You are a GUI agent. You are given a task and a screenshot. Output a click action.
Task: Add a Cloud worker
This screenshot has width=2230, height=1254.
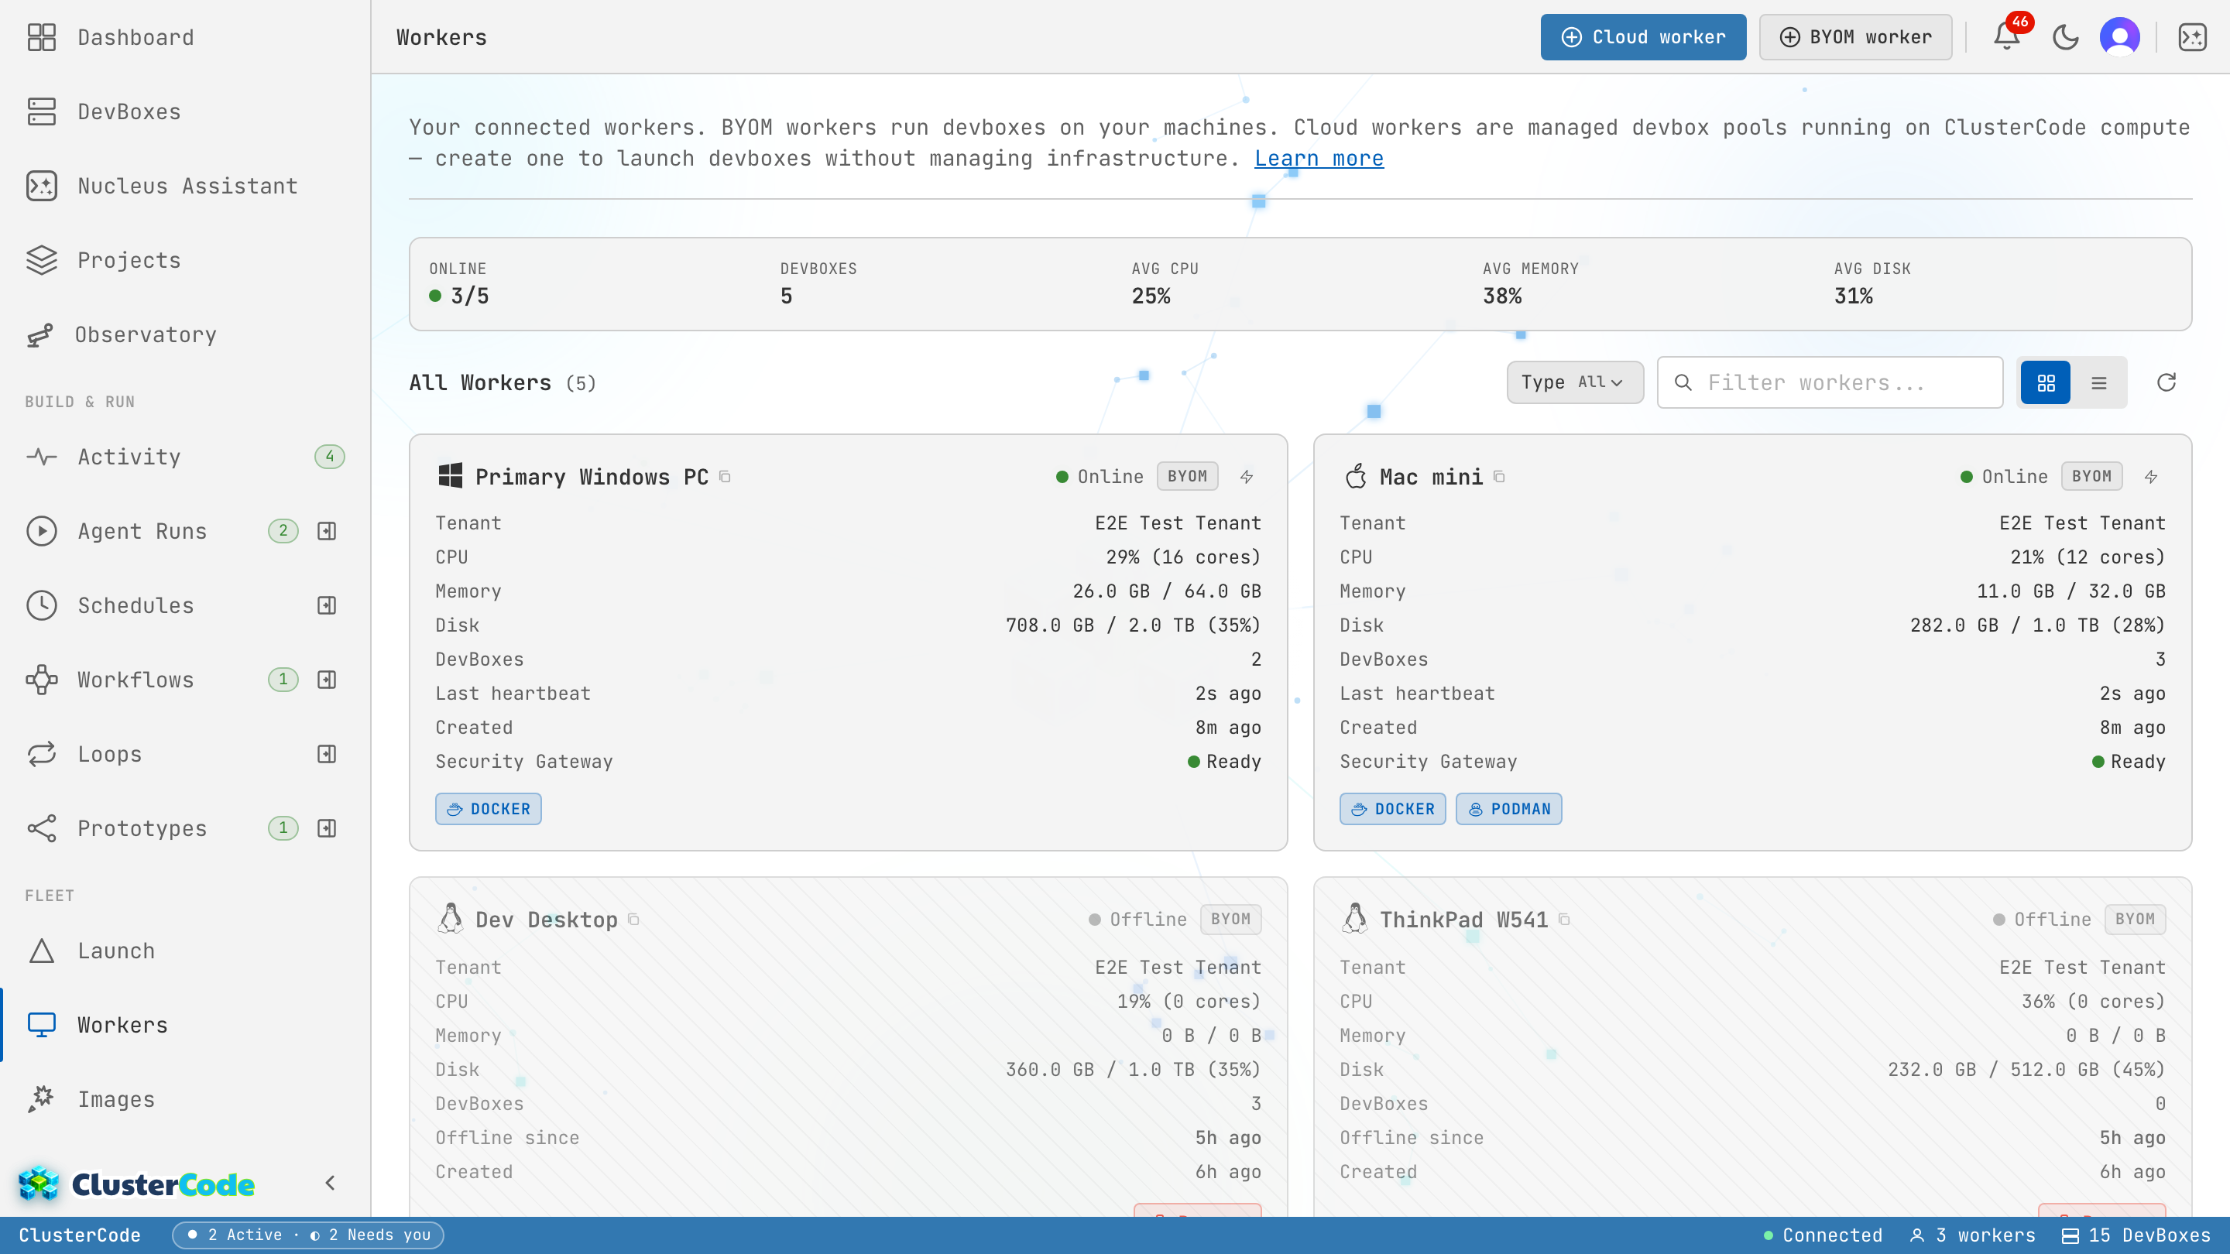point(1643,37)
